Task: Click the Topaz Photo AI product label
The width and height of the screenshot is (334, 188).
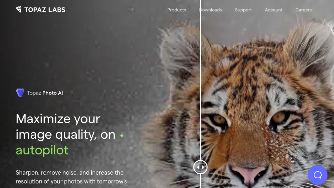Action: point(45,93)
